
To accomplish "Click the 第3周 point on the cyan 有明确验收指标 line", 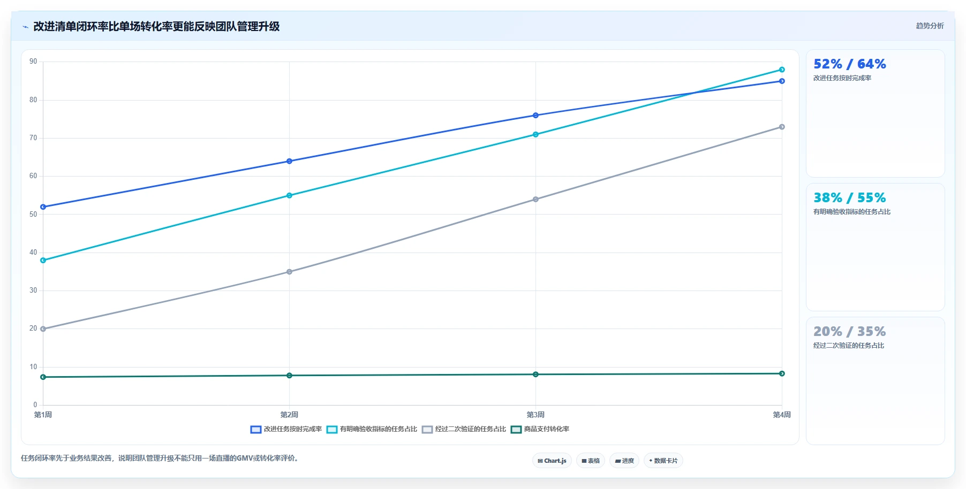I will coord(535,134).
